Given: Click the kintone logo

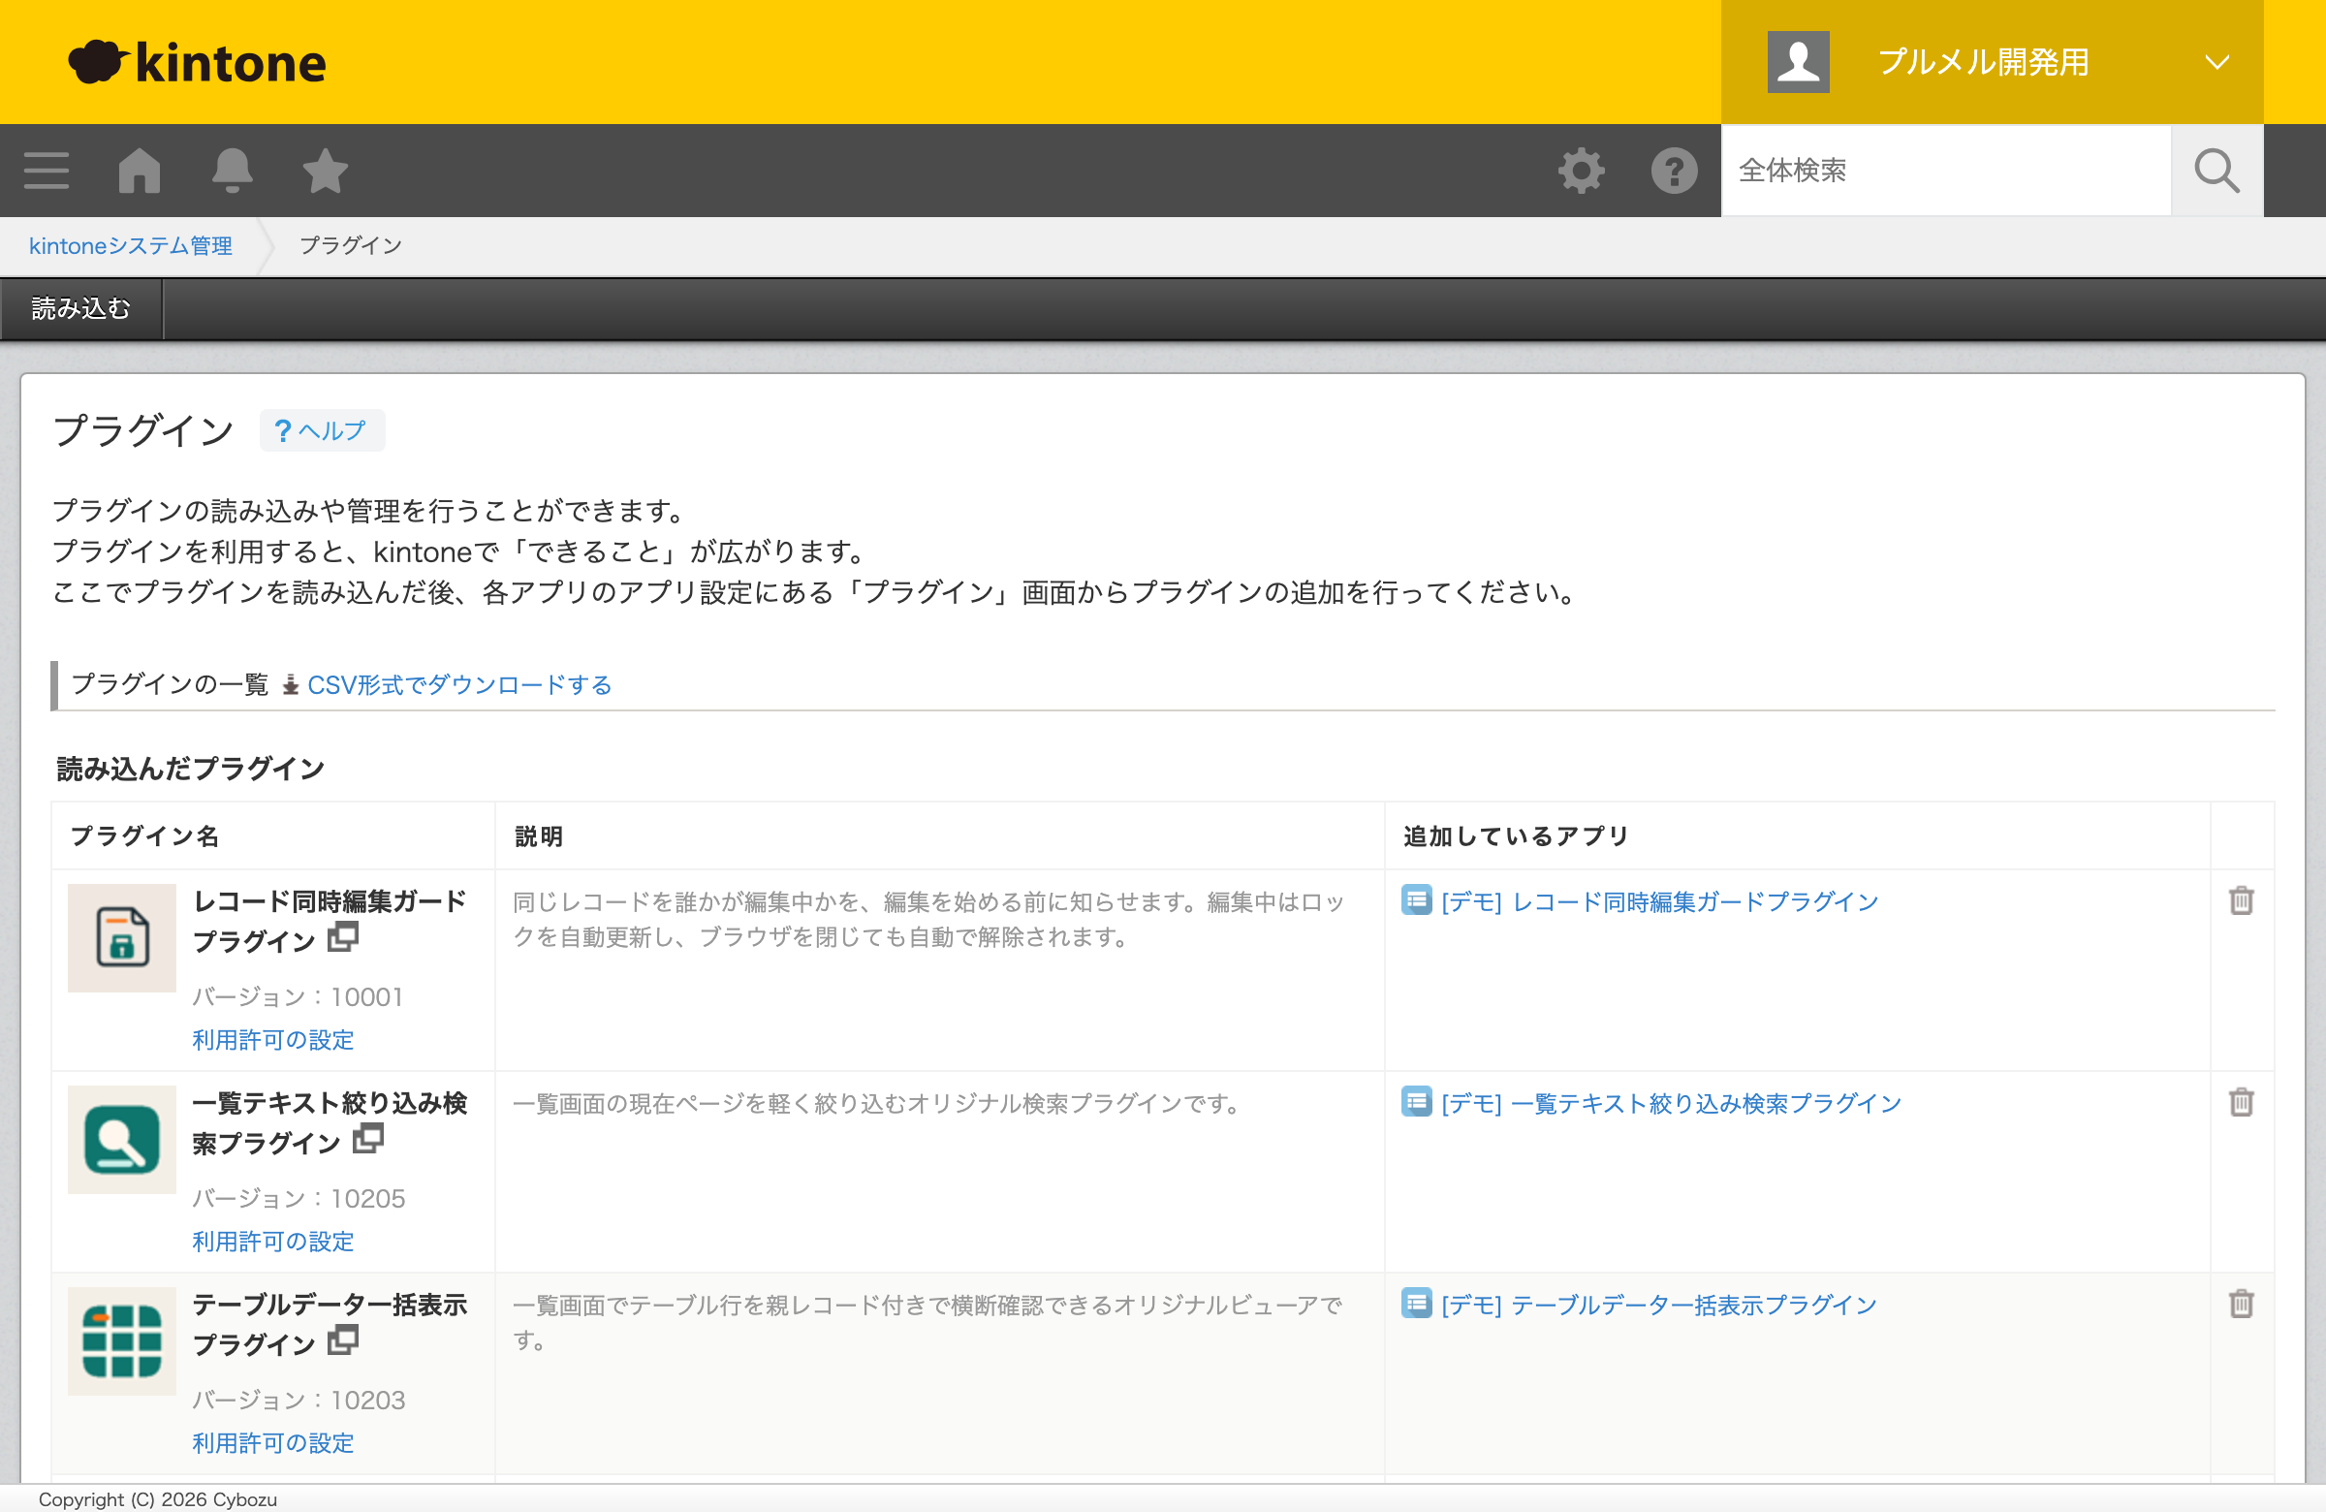Looking at the screenshot, I should pos(197,63).
